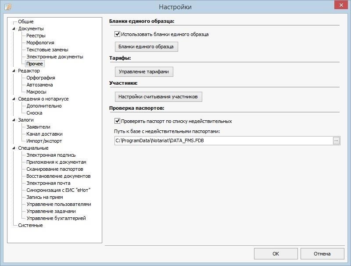The image size is (351, 266).
Task: Toggle Проверять паспорт по списку недействительных
Action: point(118,121)
